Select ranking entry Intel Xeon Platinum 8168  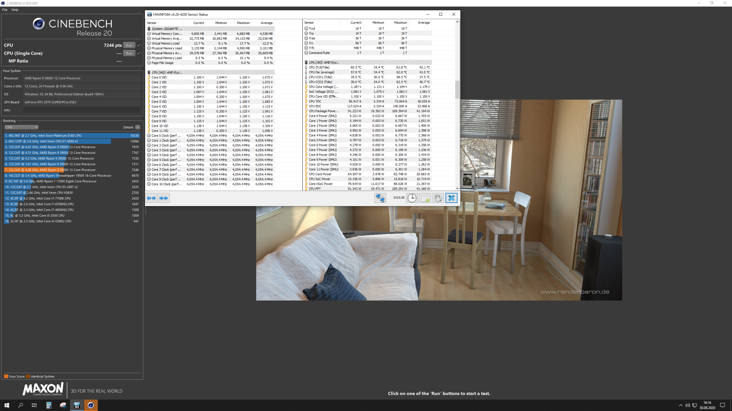[72, 136]
